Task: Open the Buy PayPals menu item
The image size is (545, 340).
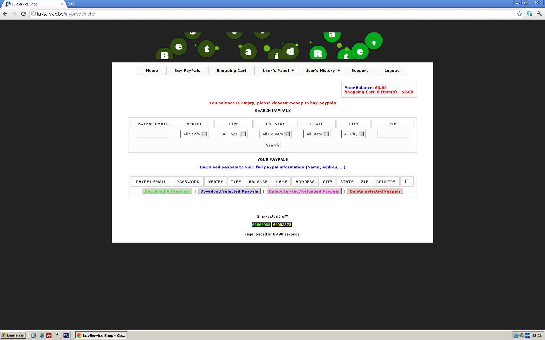Action: pos(187,70)
